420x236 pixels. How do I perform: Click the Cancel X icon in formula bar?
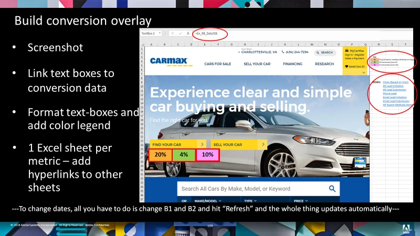click(173, 34)
